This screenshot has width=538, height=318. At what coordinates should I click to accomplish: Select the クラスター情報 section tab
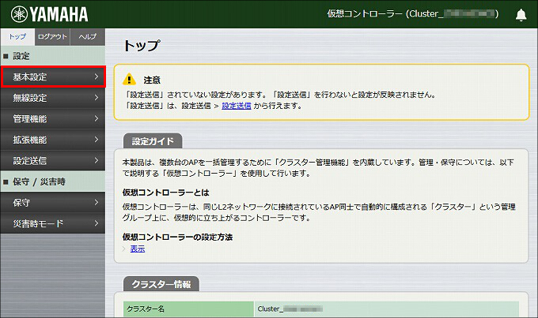(x=161, y=284)
